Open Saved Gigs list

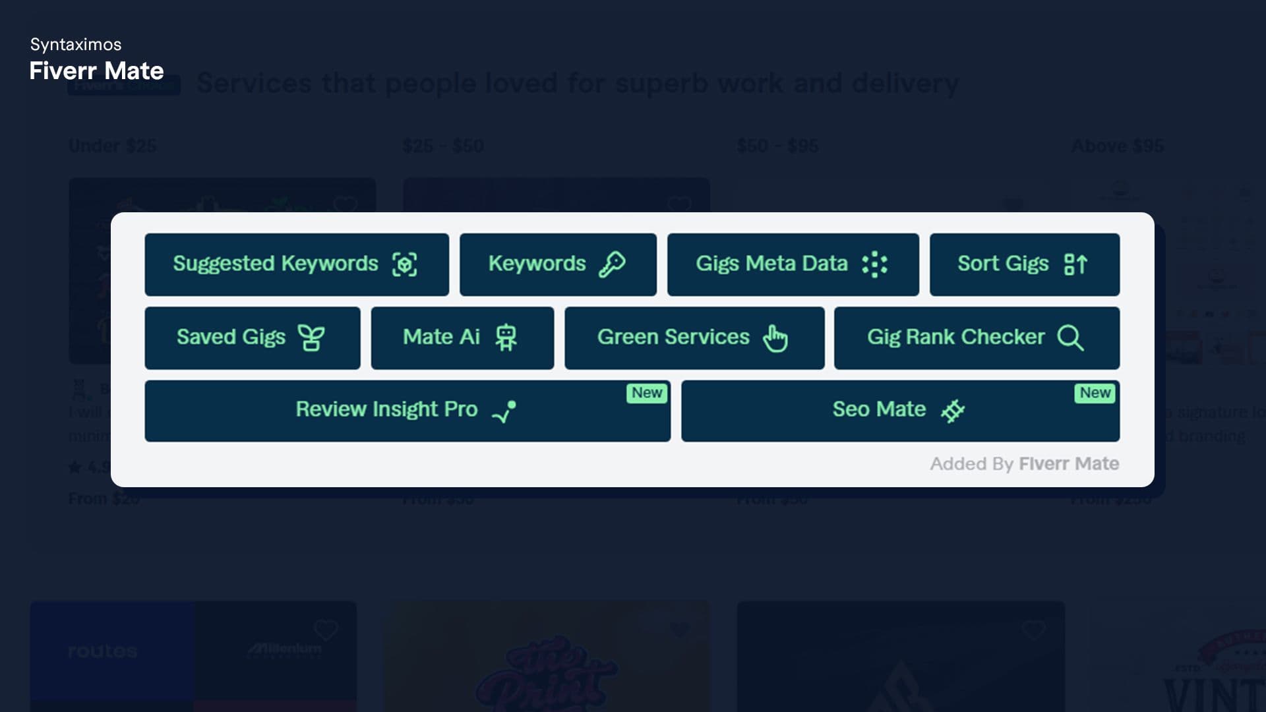pyautogui.click(x=253, y=338)
